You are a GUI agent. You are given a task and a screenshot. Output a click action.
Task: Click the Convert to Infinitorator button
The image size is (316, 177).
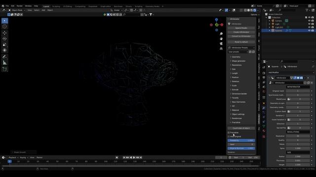point(241,36)
